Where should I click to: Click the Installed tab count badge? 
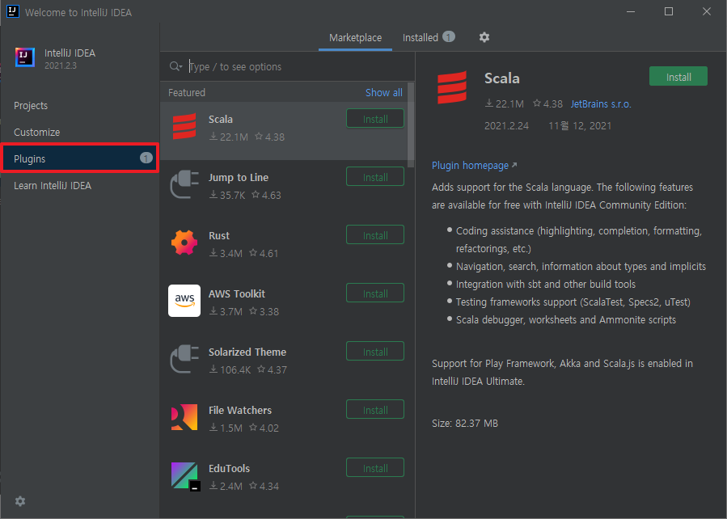tap(448, 36)
